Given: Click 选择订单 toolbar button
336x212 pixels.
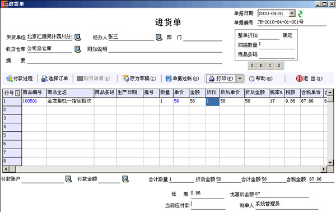Looking at the screenshot, I should coord(55,79).
